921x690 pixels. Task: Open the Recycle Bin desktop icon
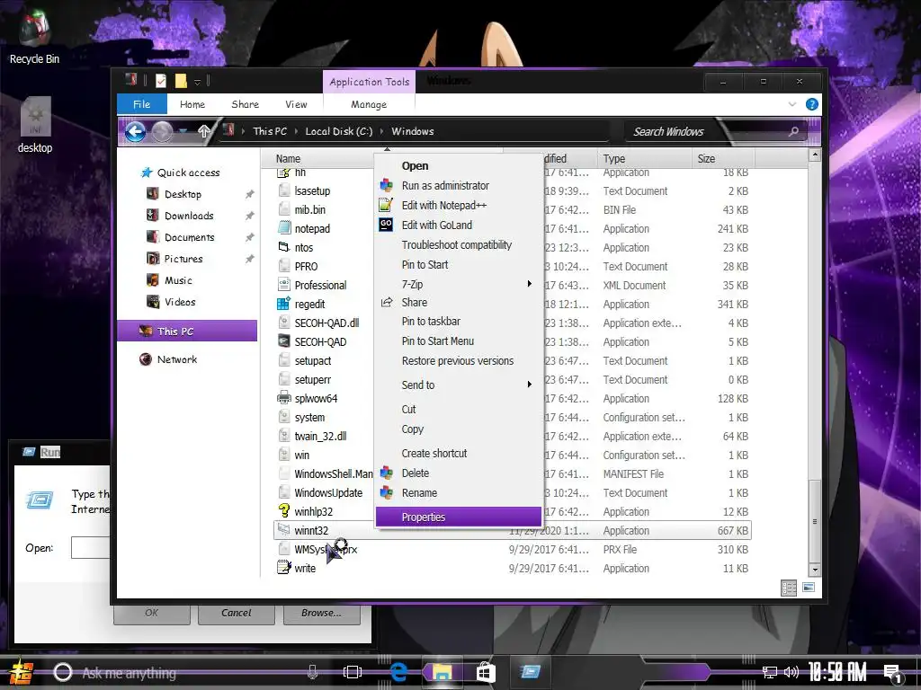pos(34,36)
